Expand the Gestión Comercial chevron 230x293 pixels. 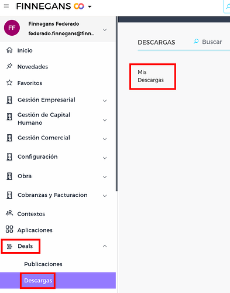[105, 139]
